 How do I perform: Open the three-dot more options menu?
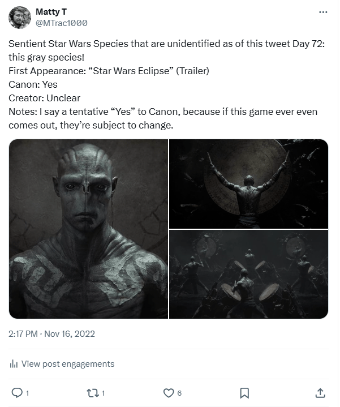[323, 12]
